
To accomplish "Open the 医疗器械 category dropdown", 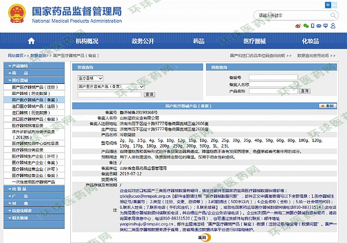I will [x=90, y=78].
